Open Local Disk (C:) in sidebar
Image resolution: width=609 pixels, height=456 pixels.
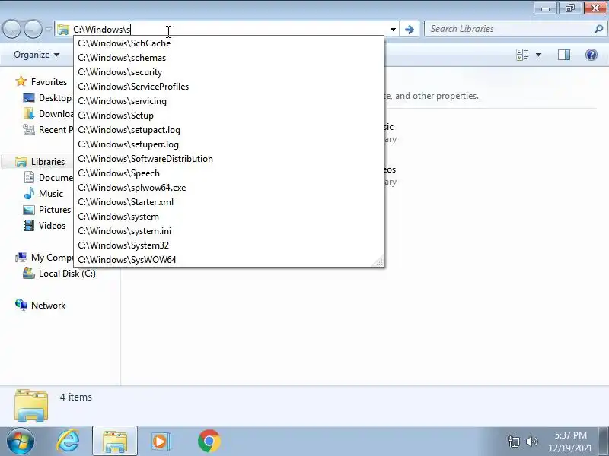point(67,274)
